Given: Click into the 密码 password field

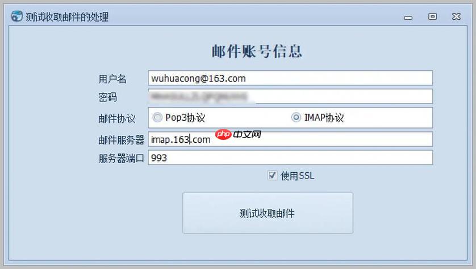Looking at the screenshot, I should [290, 96].
